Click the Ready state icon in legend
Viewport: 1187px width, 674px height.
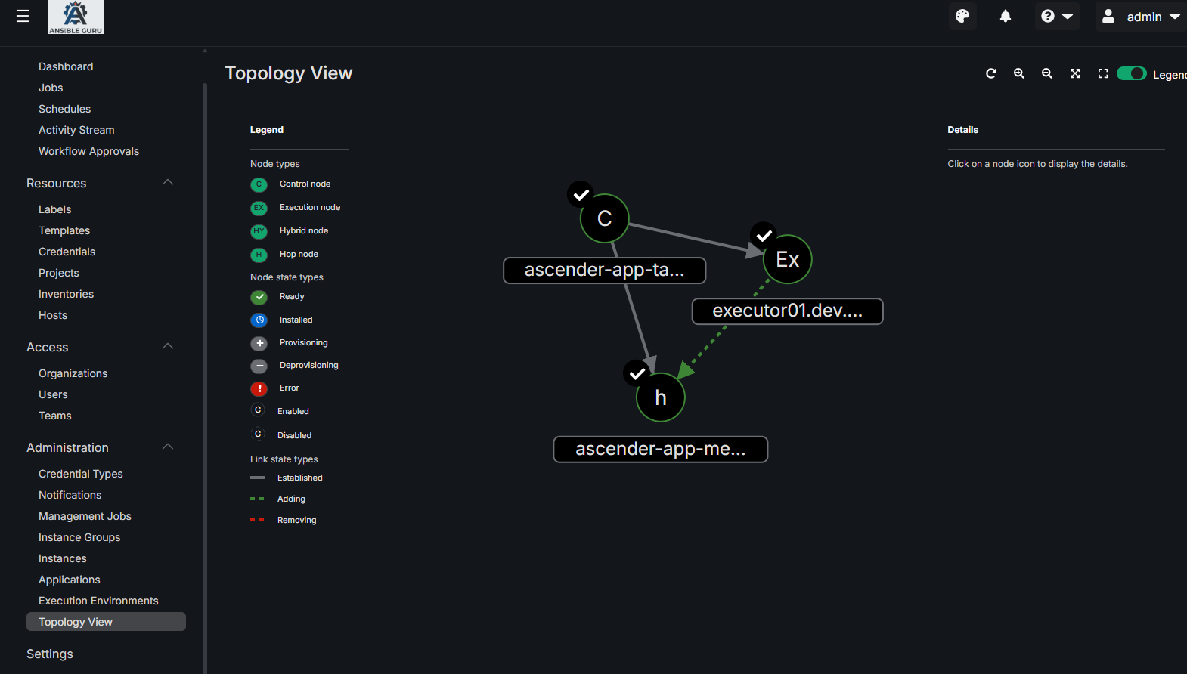(x=259, y=297)
